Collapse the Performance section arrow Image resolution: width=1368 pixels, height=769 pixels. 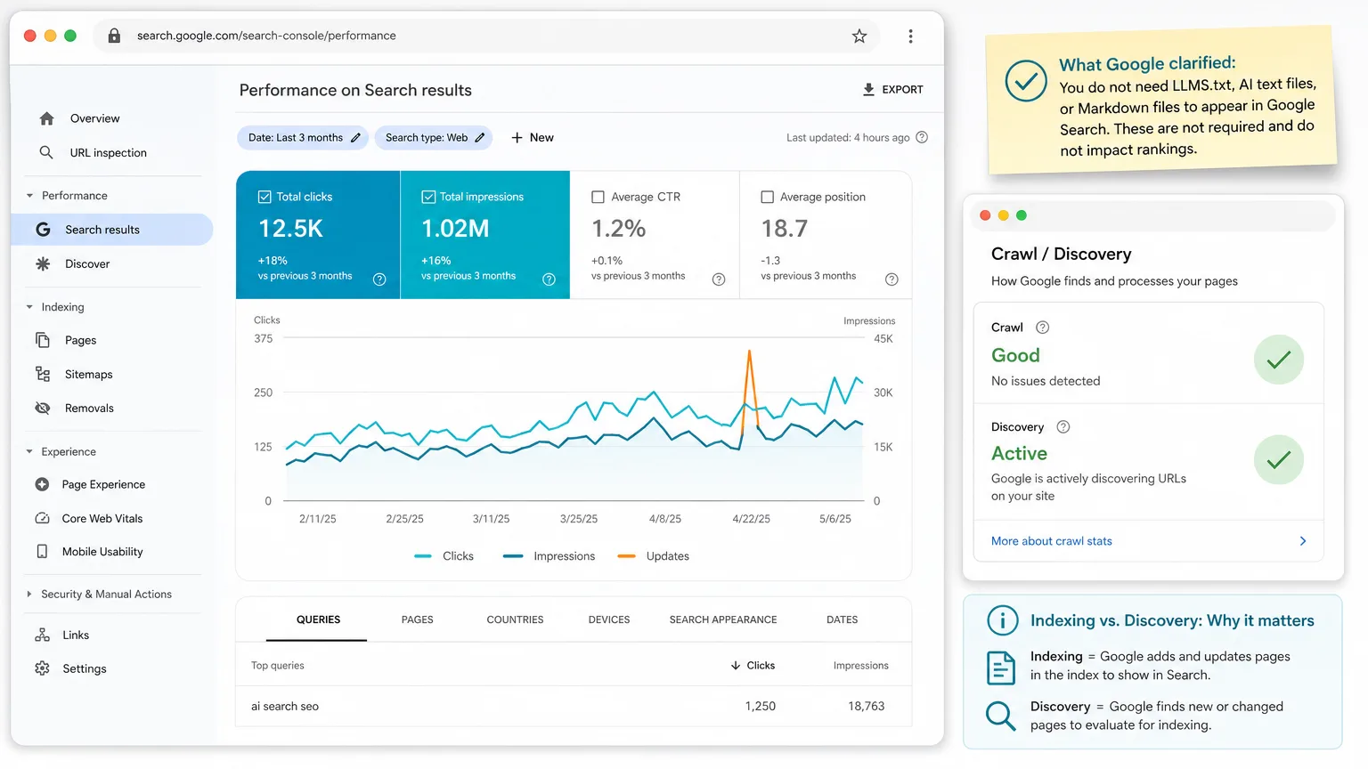[x=29, y=196]
